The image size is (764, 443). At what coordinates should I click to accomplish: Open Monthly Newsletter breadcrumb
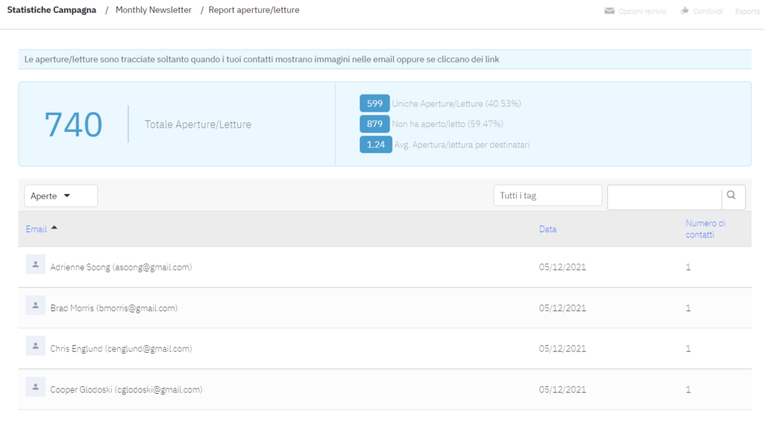153,10
